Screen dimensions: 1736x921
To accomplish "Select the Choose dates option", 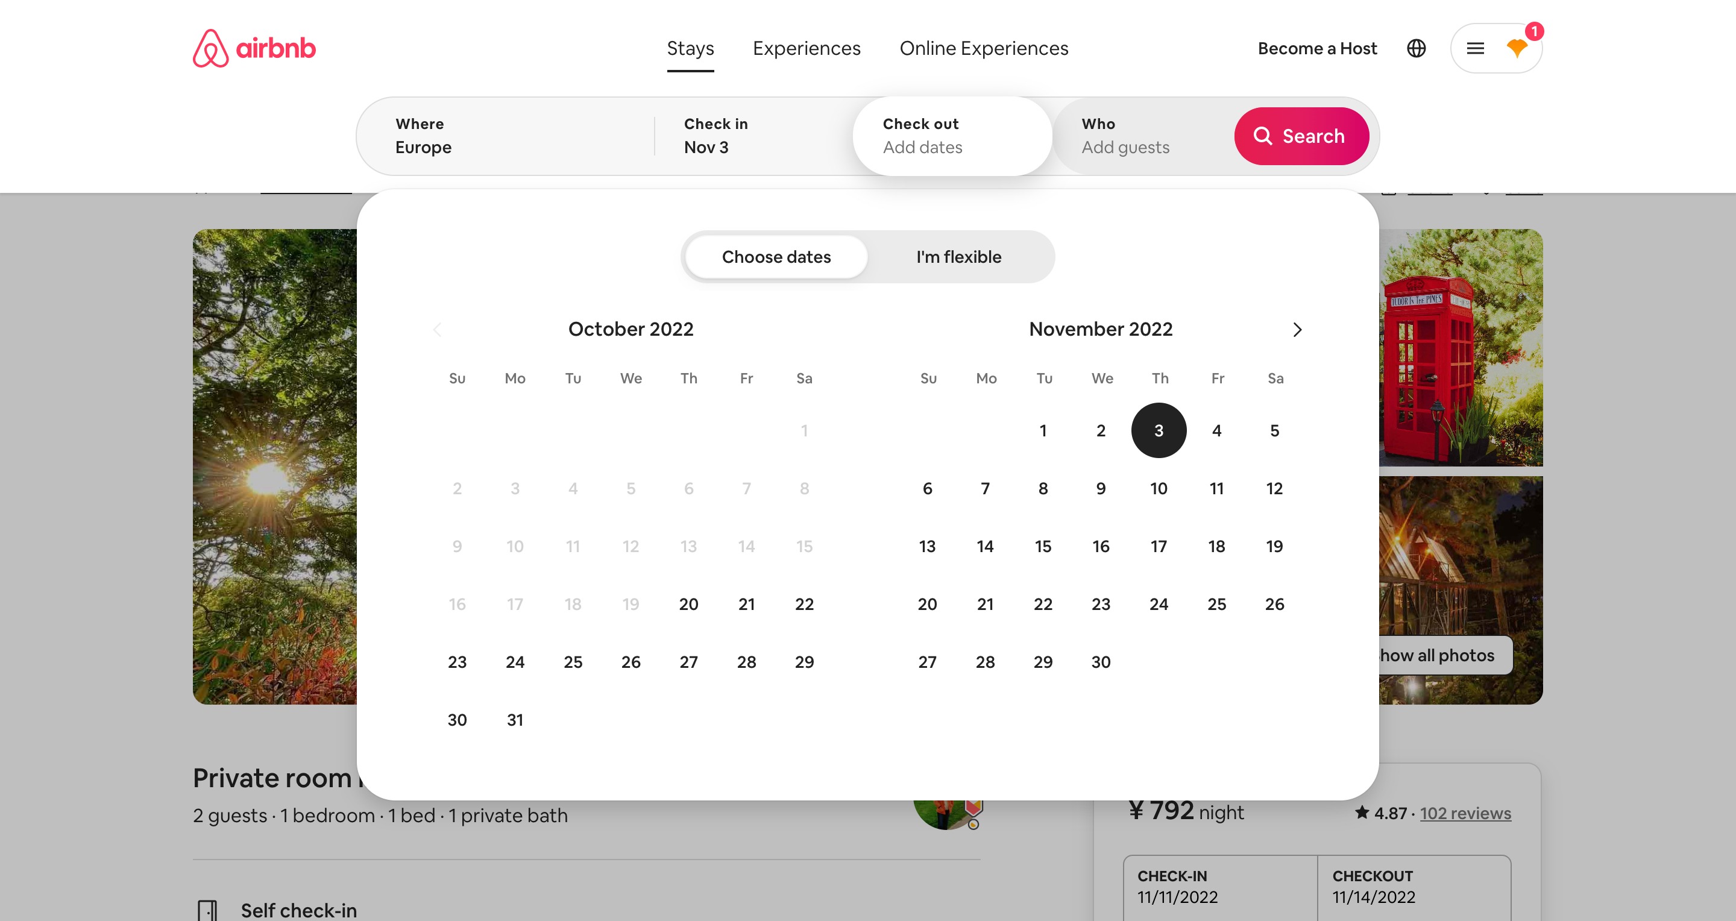I will click(776, 257).
